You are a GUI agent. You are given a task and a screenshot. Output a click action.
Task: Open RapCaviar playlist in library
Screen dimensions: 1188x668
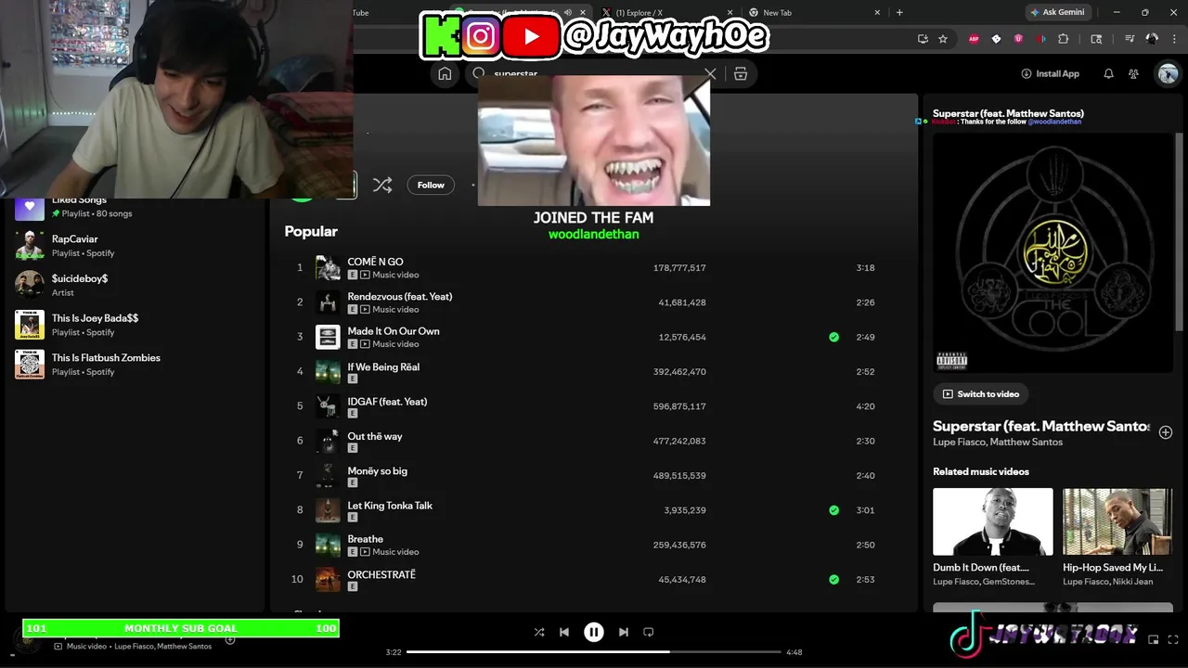pyautogui.click(x=135, y=246)
